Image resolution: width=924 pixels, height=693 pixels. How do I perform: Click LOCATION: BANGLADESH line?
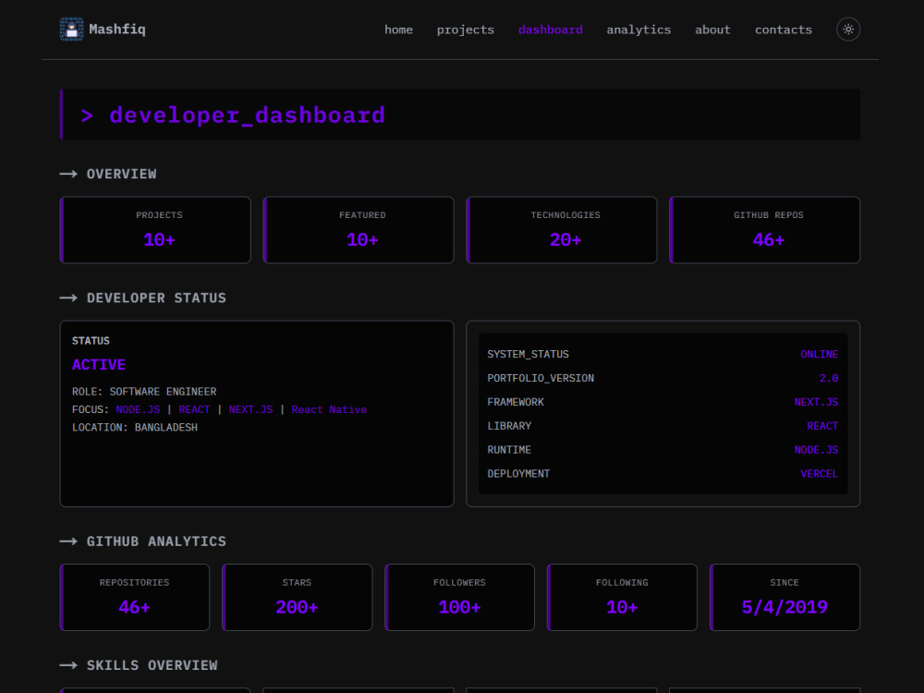(134, 427)
